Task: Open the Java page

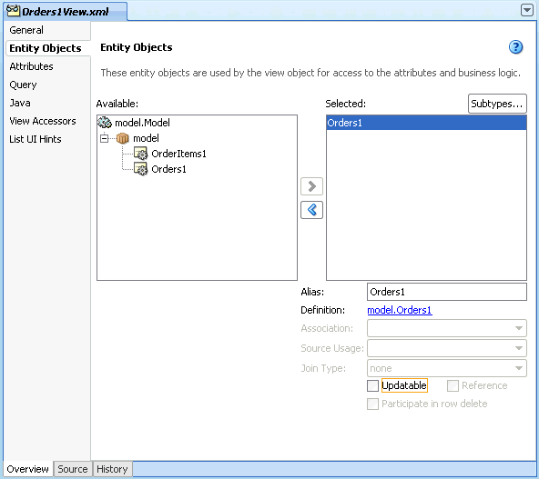Action: point(20,103)
